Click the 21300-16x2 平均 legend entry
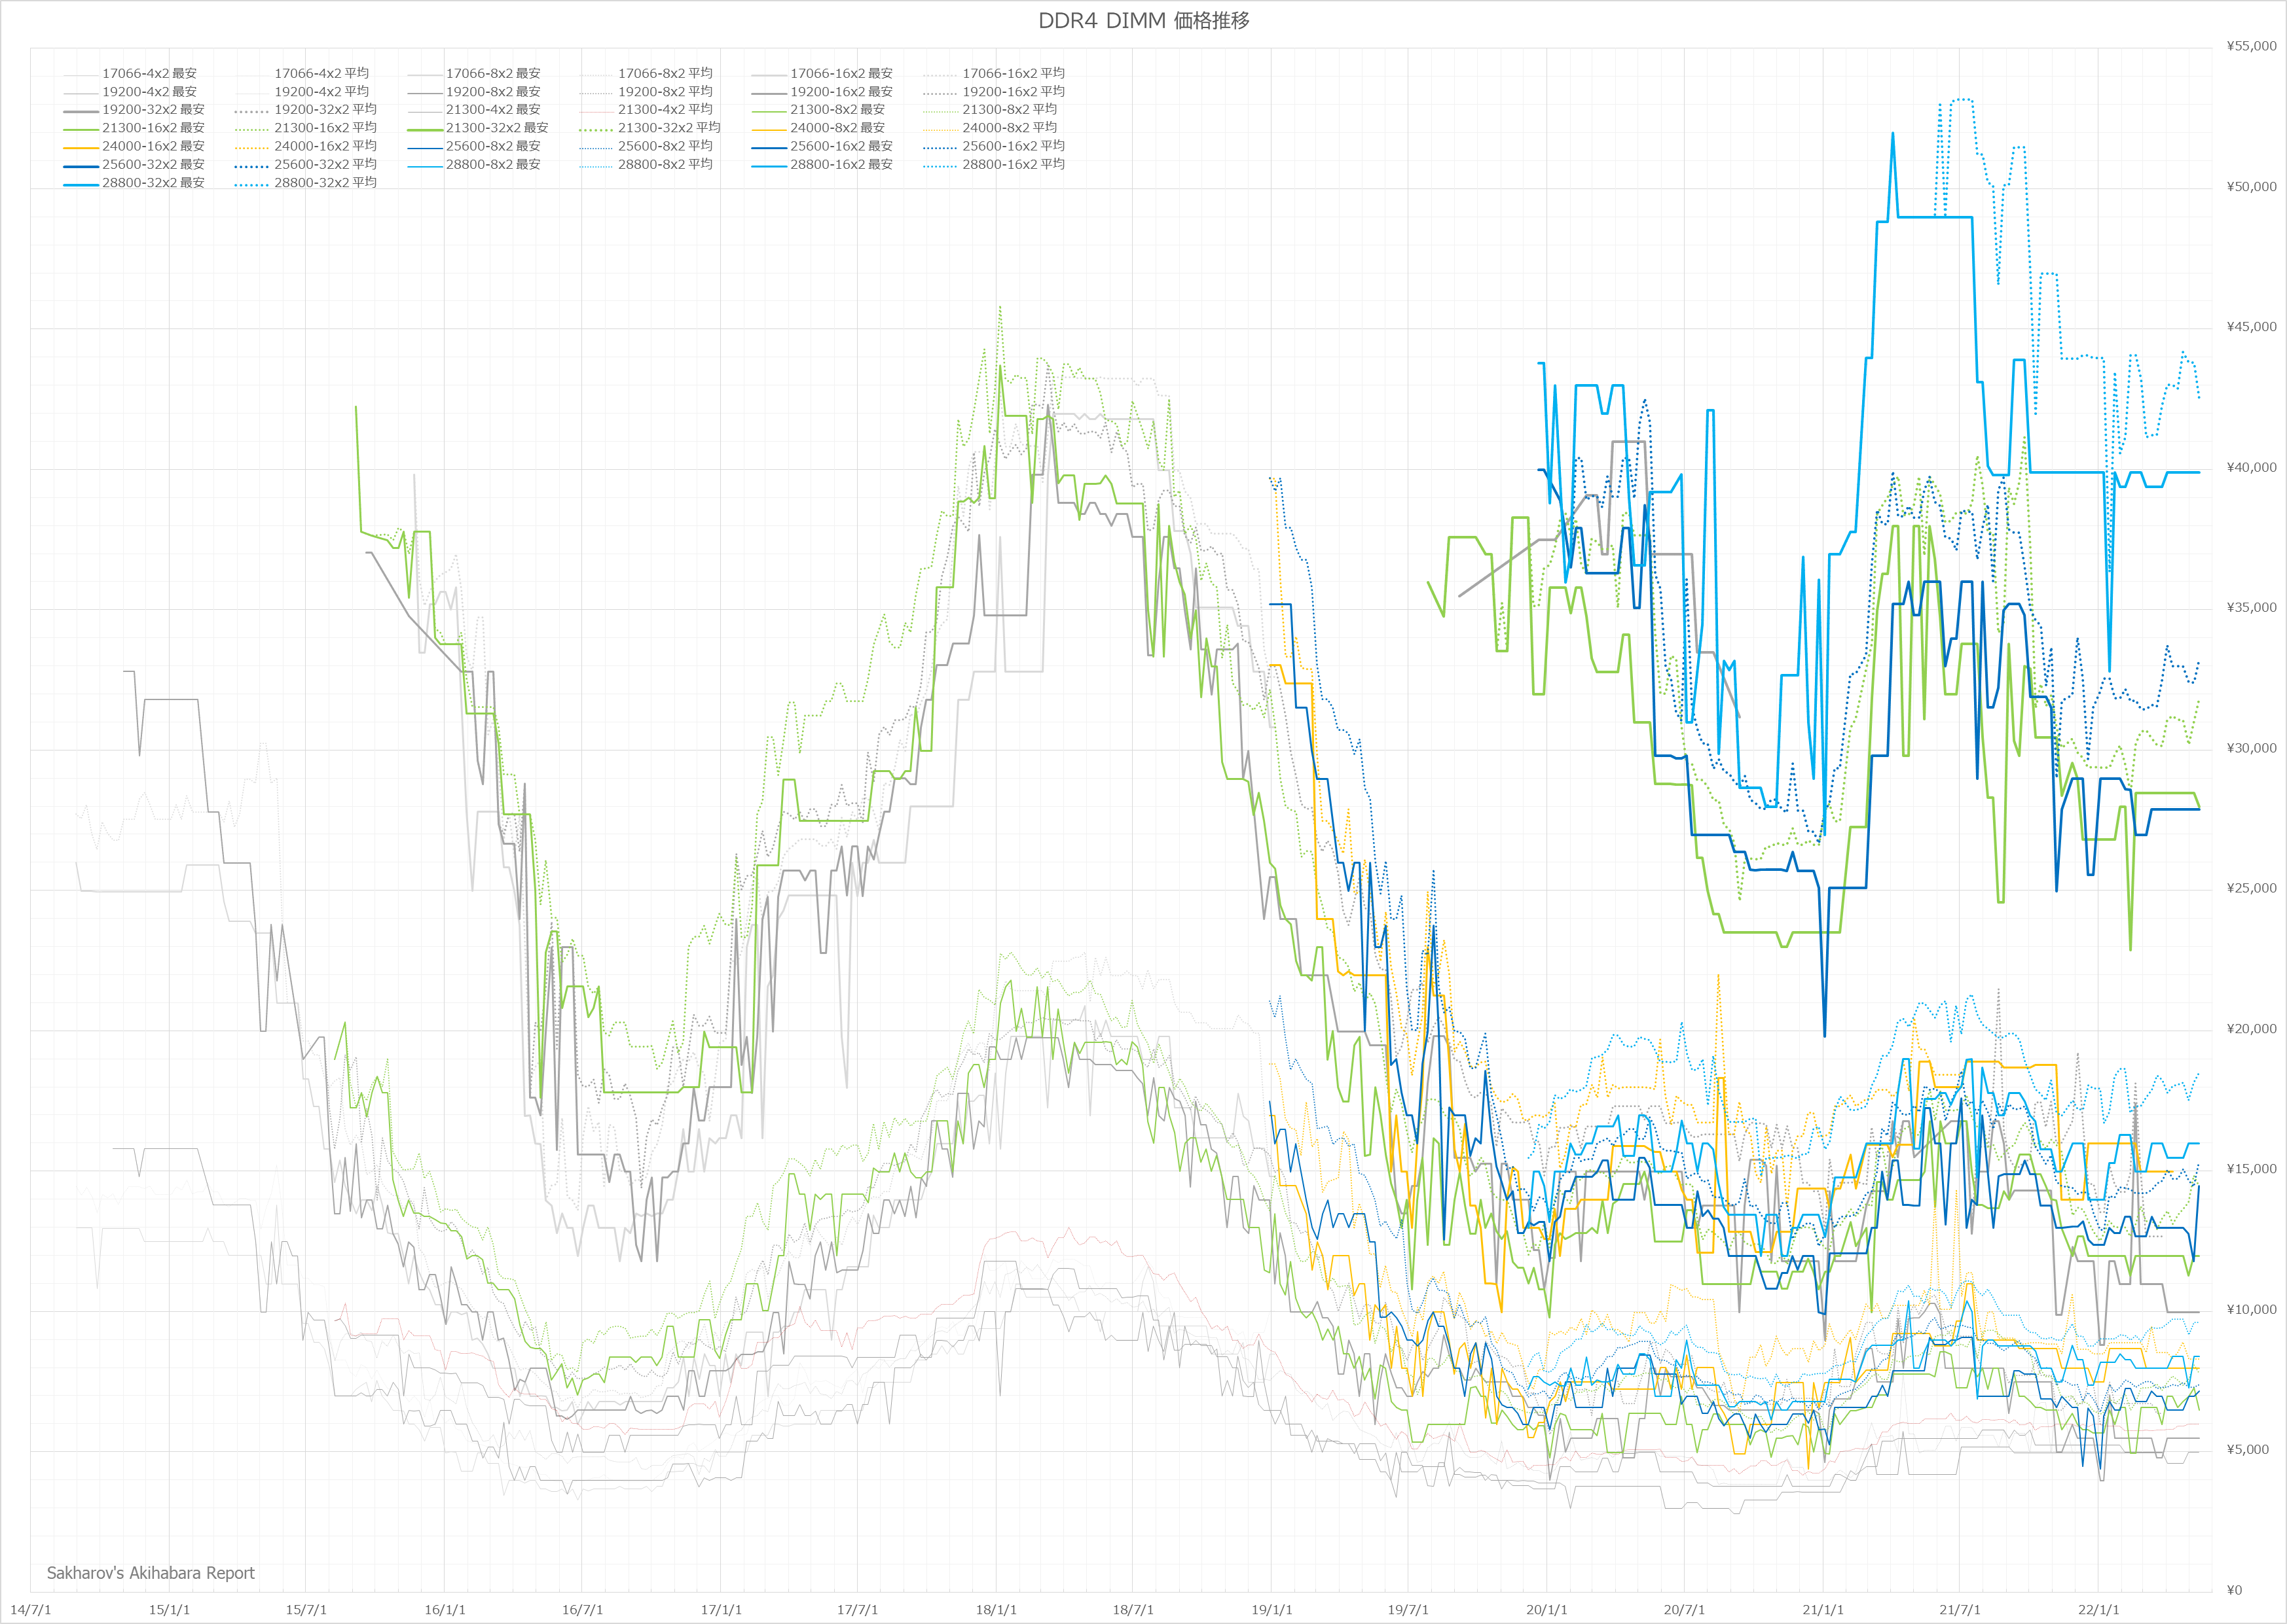Viewport: 2287px width, 1624px height. (325, 128)
